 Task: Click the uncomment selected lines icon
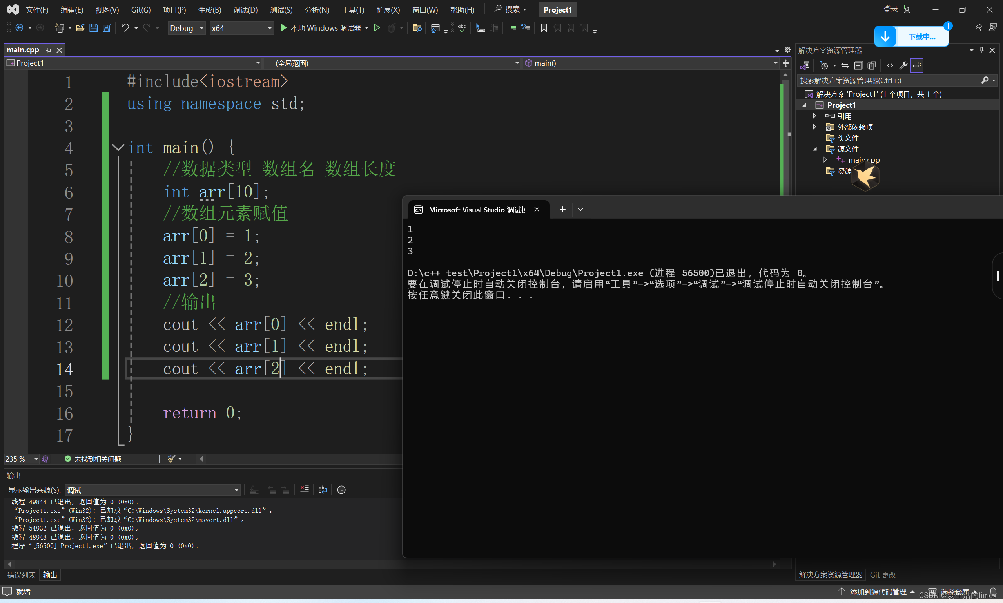point(526,28)
